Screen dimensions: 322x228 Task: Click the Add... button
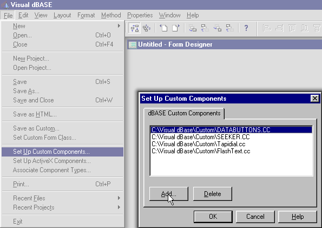point(169,194)
